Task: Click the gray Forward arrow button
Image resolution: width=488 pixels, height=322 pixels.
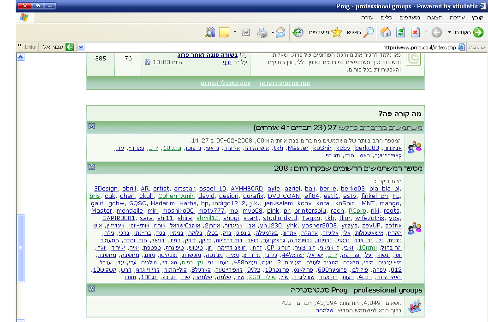Action: pyautogui.click(x=436, y=32)
